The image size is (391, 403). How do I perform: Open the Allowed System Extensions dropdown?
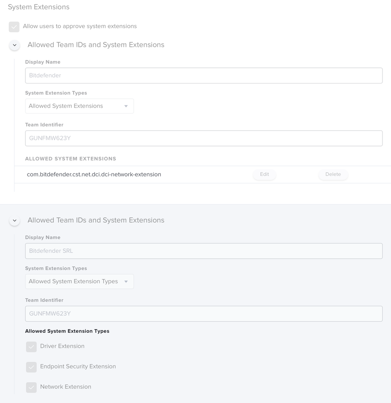tap(80, 106)
